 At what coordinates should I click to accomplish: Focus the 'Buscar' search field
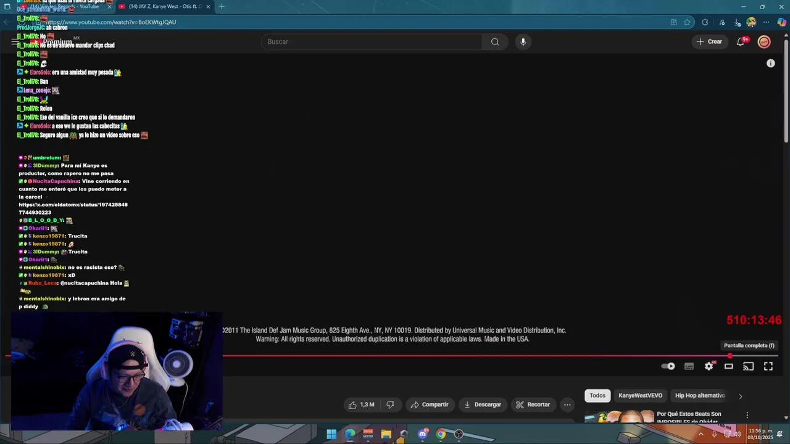(x=372, y=41)
